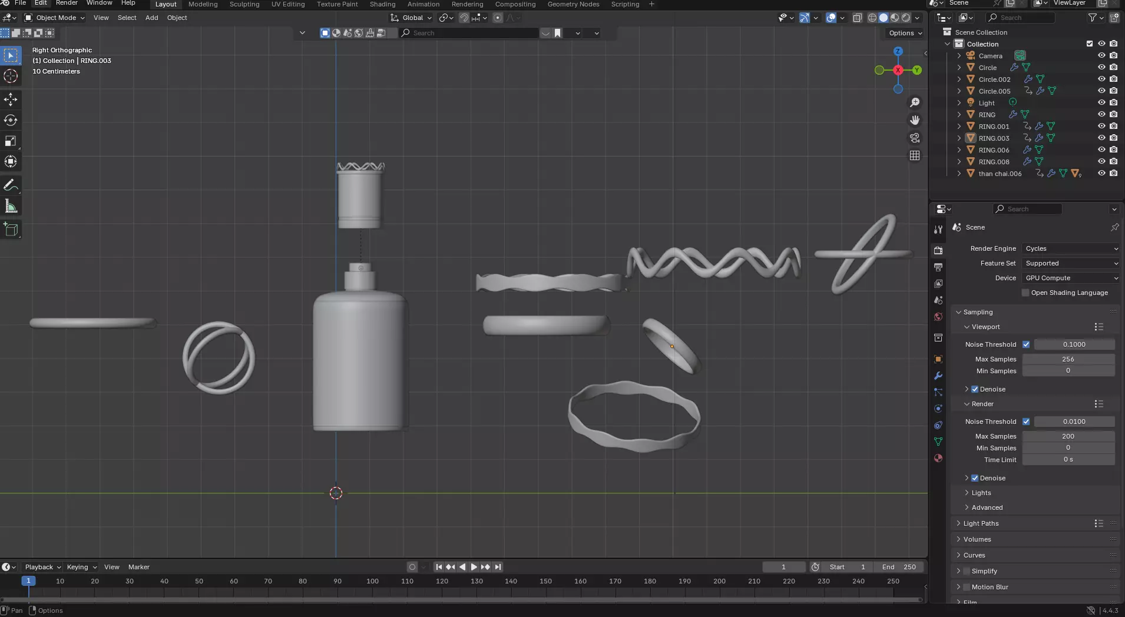Open the View Layer properties tab
1125x617 pixels.
click(x=938, y=284)
